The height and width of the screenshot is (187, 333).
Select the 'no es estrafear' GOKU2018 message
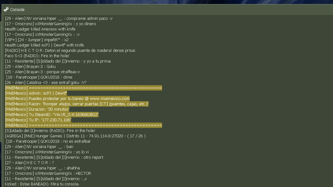pyautogui.click(x=48, y=141)
